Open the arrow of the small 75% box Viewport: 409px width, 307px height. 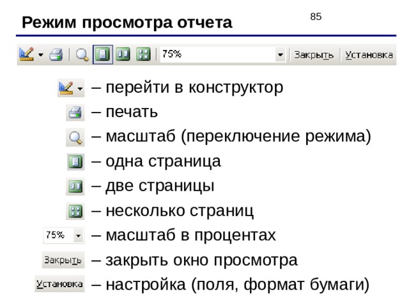(x=79, y=236)
